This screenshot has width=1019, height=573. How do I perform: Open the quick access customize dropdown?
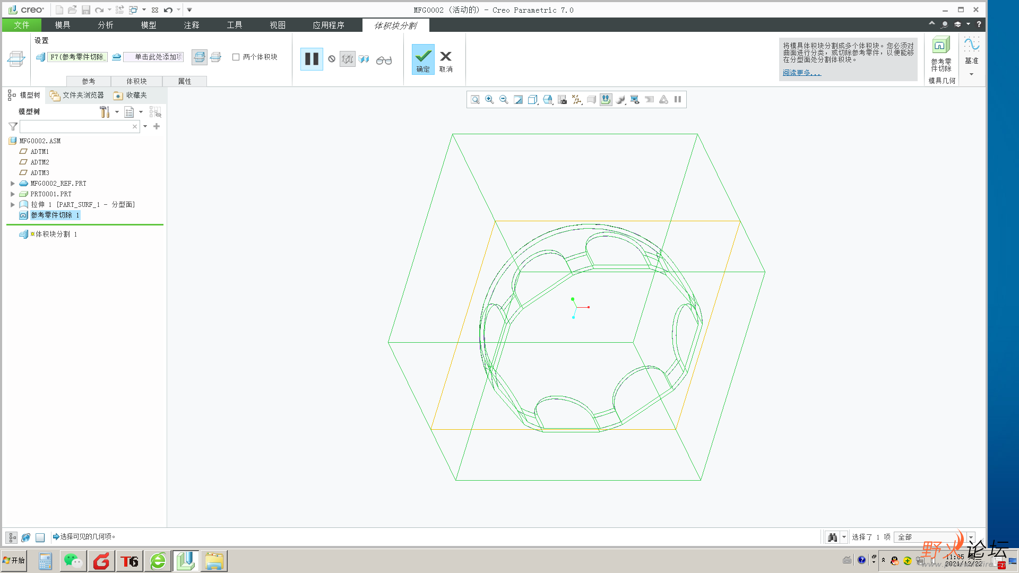pyautogui.click(x=189, y=10)
